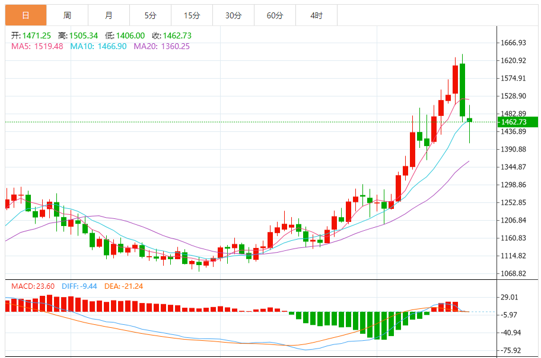Click the 1344.87 price axis label
The width and height of the screenshot is (541, 358).
click(x=513, y=167)
